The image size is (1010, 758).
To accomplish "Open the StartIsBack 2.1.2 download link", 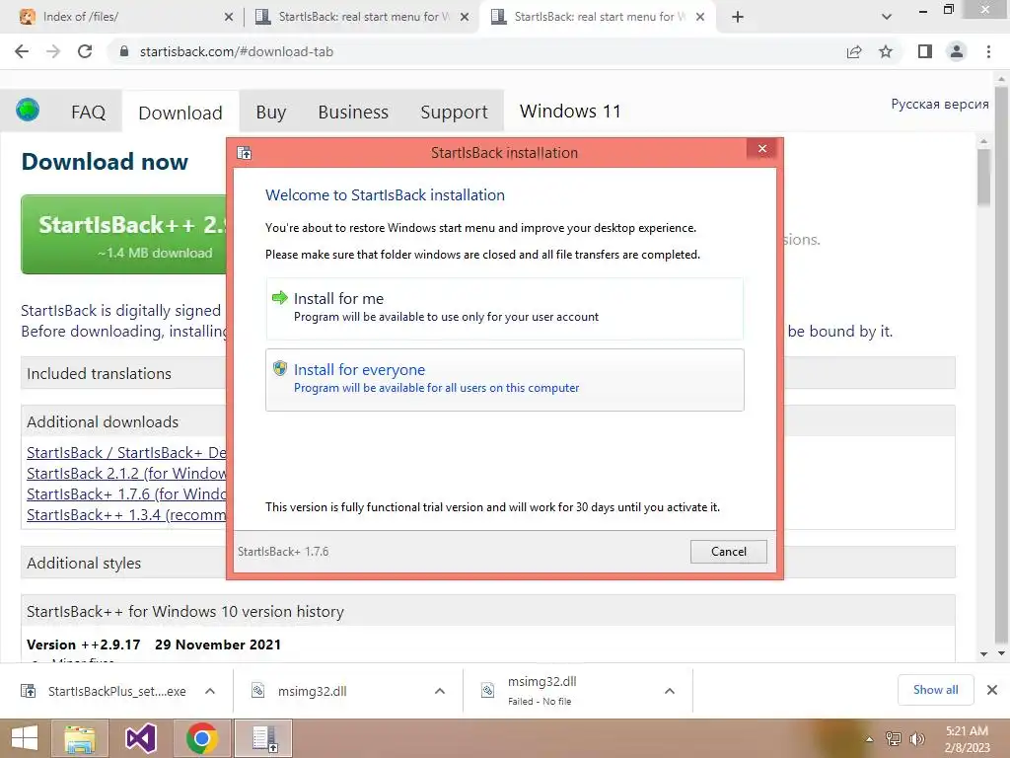I will (126, 473).
